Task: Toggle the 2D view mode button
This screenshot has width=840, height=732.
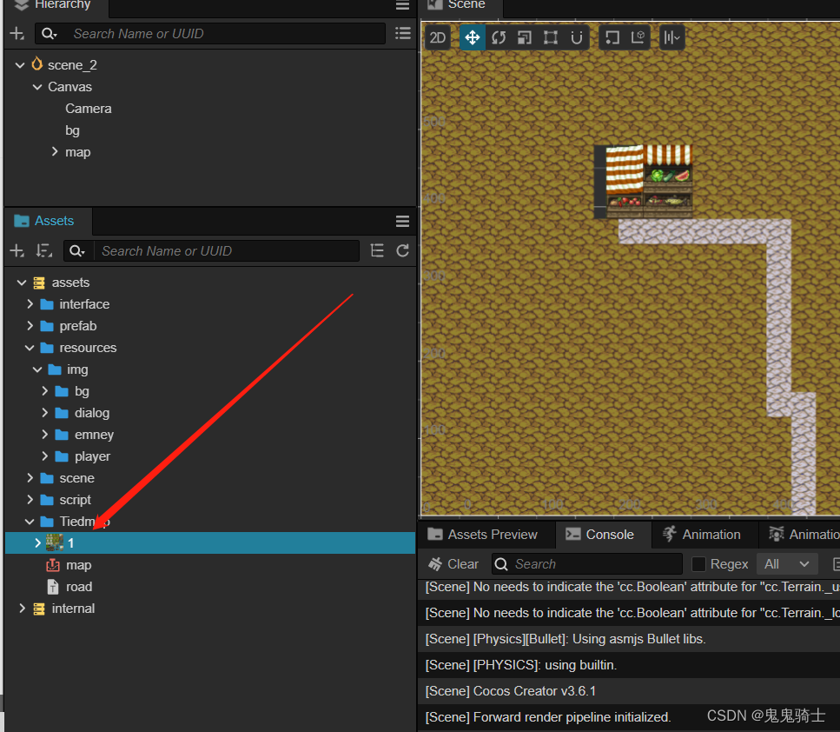Action: click(437, 37)
